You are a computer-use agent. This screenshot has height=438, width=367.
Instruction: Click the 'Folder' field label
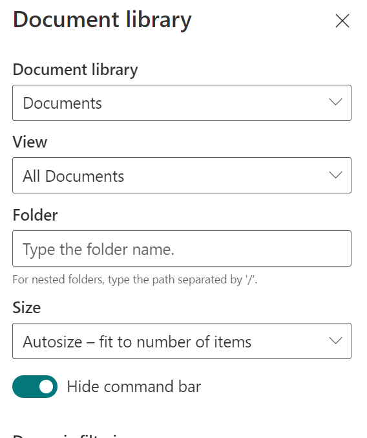35,215
